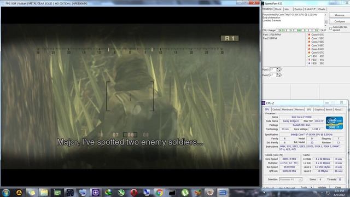Switch to SpeedFan Exotics tab
This screenshot has height=197, width=350.
coord(298,9)
